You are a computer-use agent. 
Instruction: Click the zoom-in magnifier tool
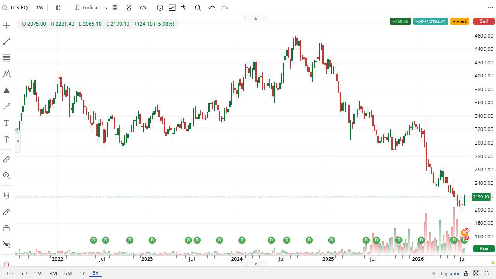[7, 176]
